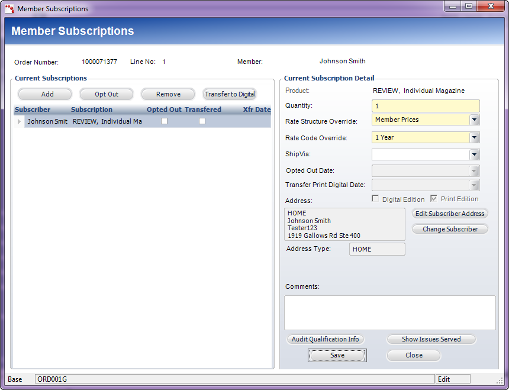Toggle the Print Edition checkbox
Viewport: 509px width, 390px height.
[434, 199]
